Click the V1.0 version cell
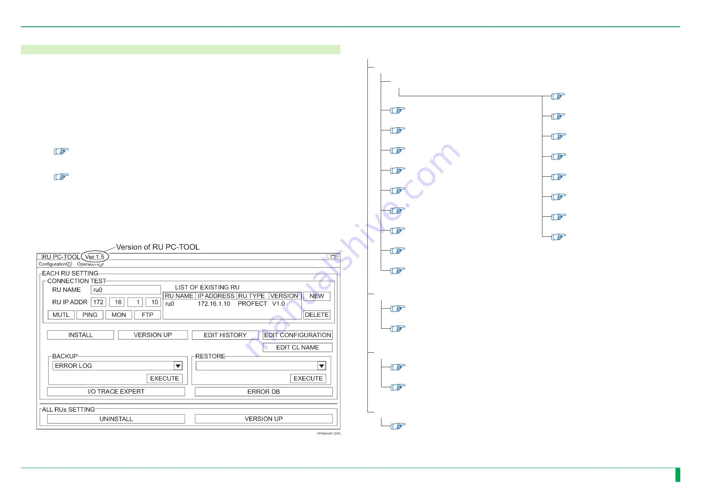Screen dimensions: 701x496 click(x=279, y=304)
